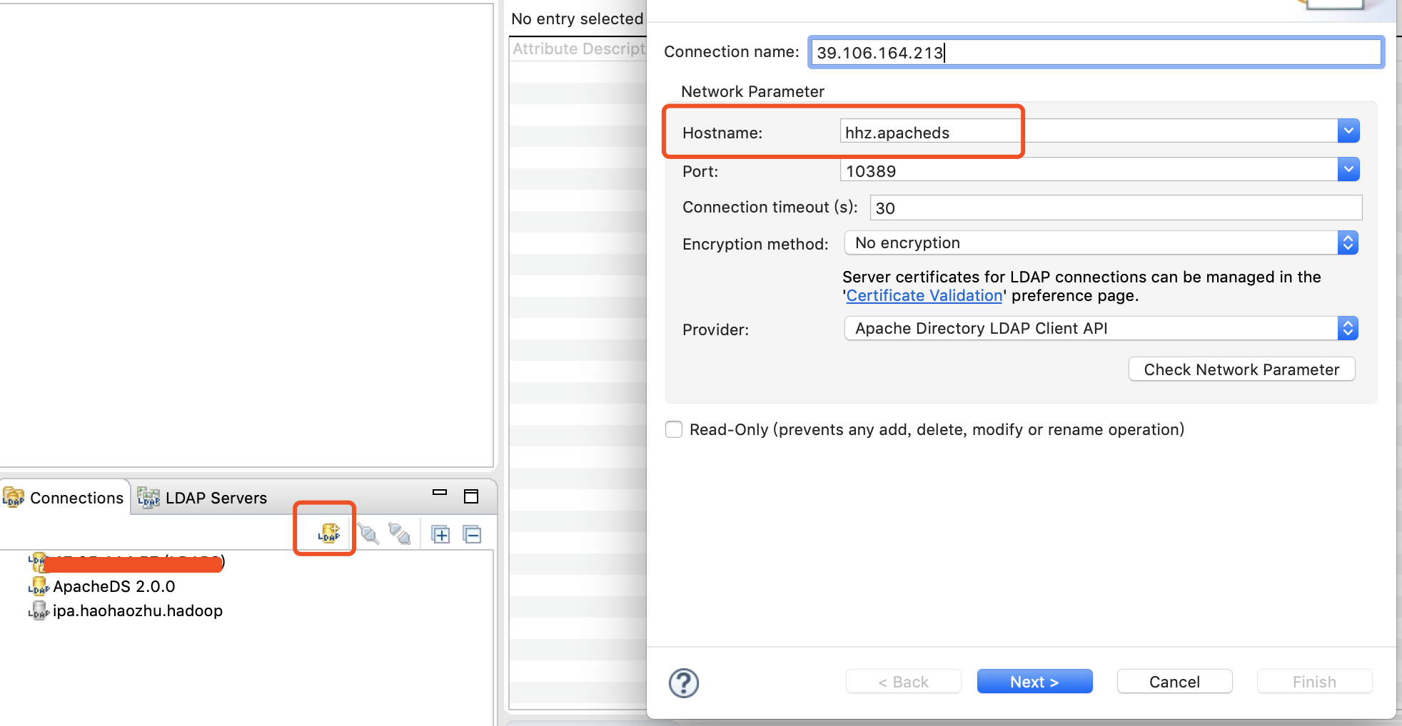Click the Expand All icon in Connections toolbar
1402x726 pixels.
pos(441,533)
